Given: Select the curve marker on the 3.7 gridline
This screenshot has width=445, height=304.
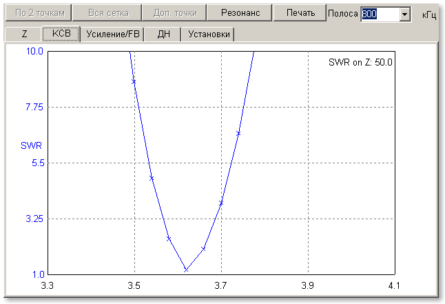Looking at the screenshot, I should tap(221, 203).
